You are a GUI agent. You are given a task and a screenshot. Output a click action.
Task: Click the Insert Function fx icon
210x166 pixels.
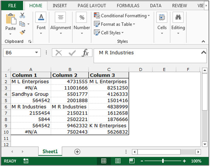(x=85, y=53)
